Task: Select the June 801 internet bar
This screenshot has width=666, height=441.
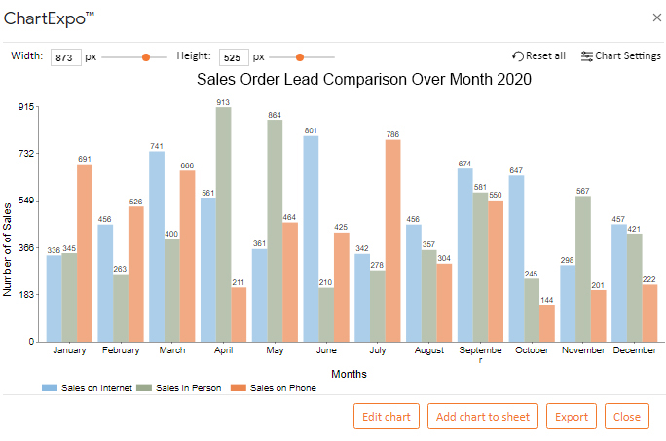Action: click(x=311, y=239)
